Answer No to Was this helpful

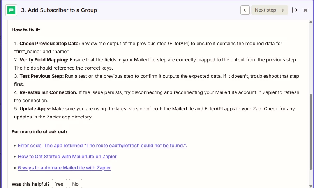pyautogui.click(x=76, y=184)
